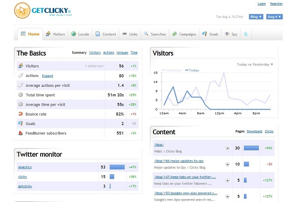
Task: Open the Visitors tab
Action: pos(55,34)
